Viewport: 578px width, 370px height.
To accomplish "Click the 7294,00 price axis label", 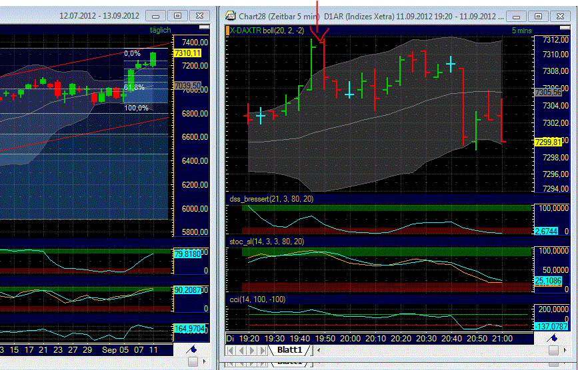I will tap(556, 189).
